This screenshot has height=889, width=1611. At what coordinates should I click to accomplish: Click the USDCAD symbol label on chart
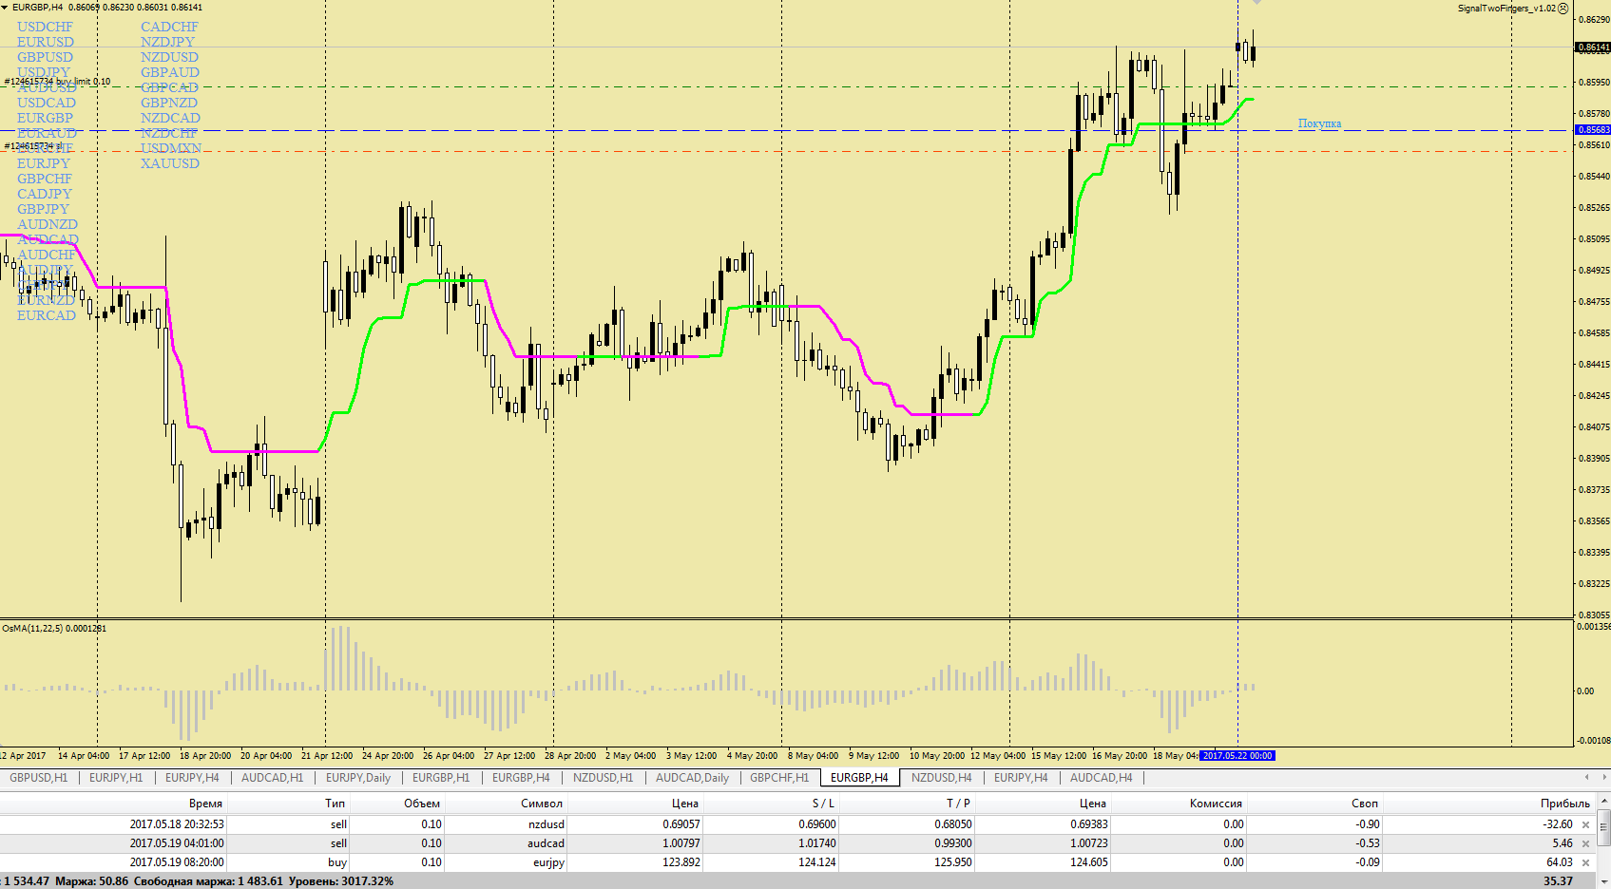pyautogui.click(x=46, y=103)
